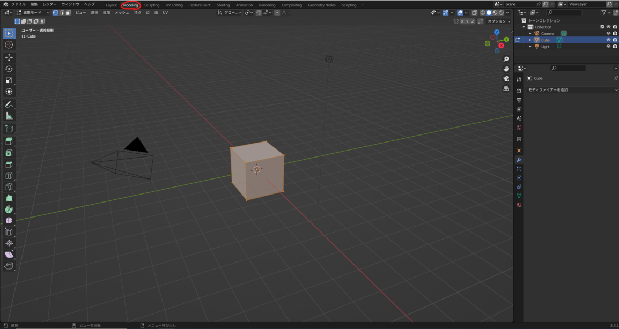Open the World properties tab icon
Viewport: 619px width, 329px height.
click(x=519, y=128)
